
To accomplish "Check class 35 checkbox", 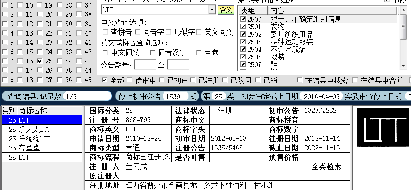I will pos(59,71).
